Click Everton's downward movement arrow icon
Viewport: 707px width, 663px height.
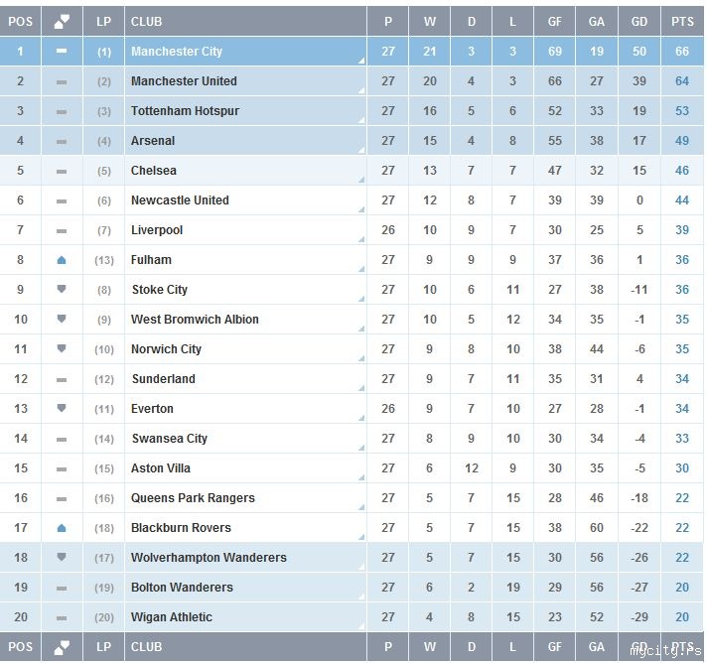point(62,409)
